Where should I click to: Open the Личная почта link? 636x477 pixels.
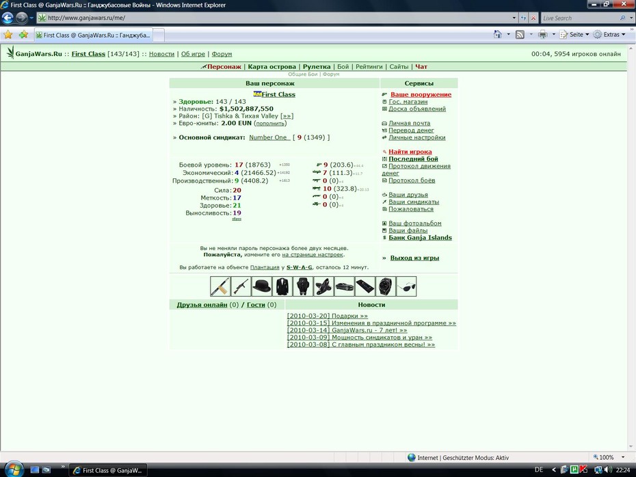(409, 123)
